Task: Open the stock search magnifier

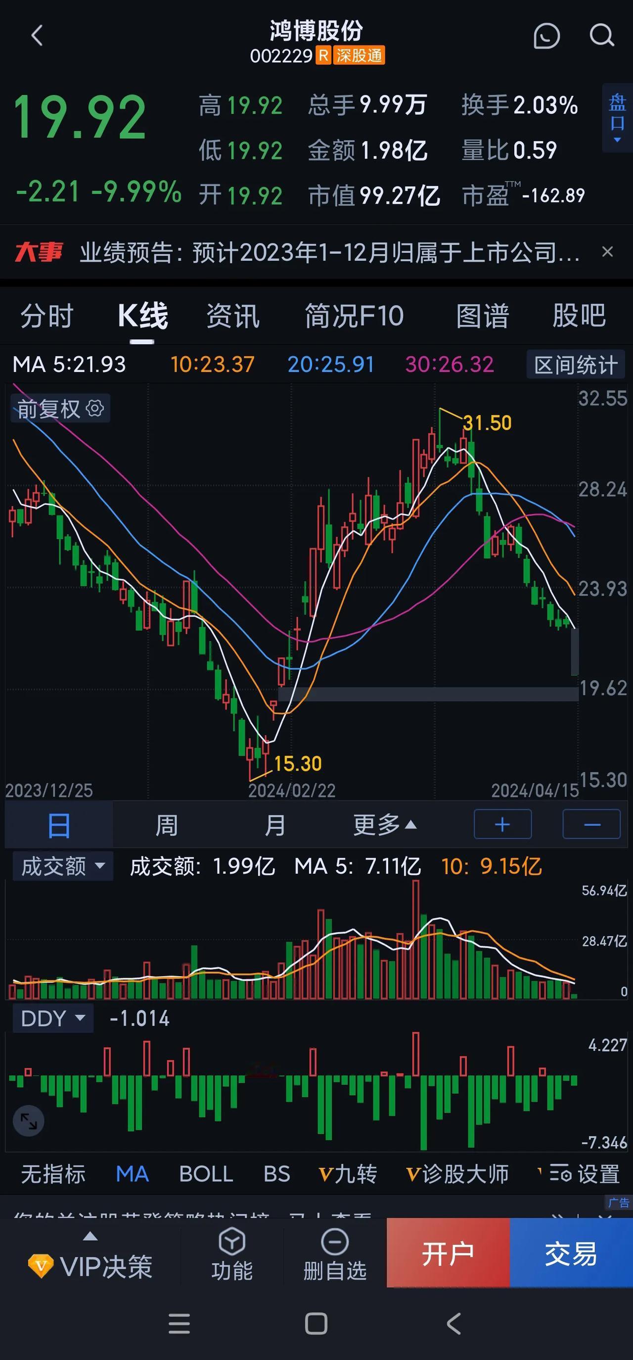Action: tap(601, 36)
